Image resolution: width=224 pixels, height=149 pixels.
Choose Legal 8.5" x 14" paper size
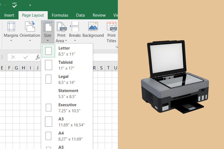[x=67, y=79]
